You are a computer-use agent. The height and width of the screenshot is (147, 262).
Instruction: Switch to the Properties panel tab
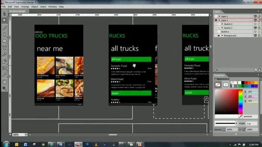point(219,75)
